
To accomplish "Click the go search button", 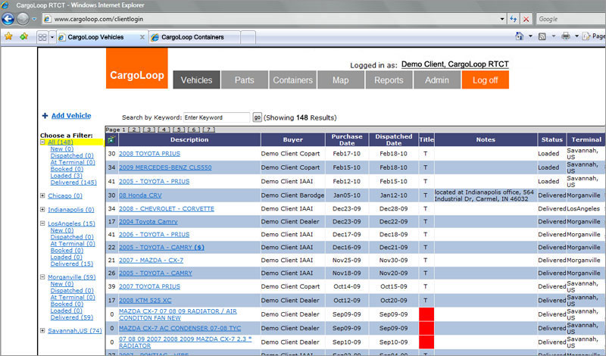I will (257, 117).
